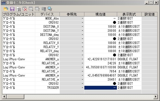Image resolution: width=160 pixels, height=101 pixels.
Task: Click LogiPhys-Conv in the ANSWER_v row
Action: [x=19, y=67]
